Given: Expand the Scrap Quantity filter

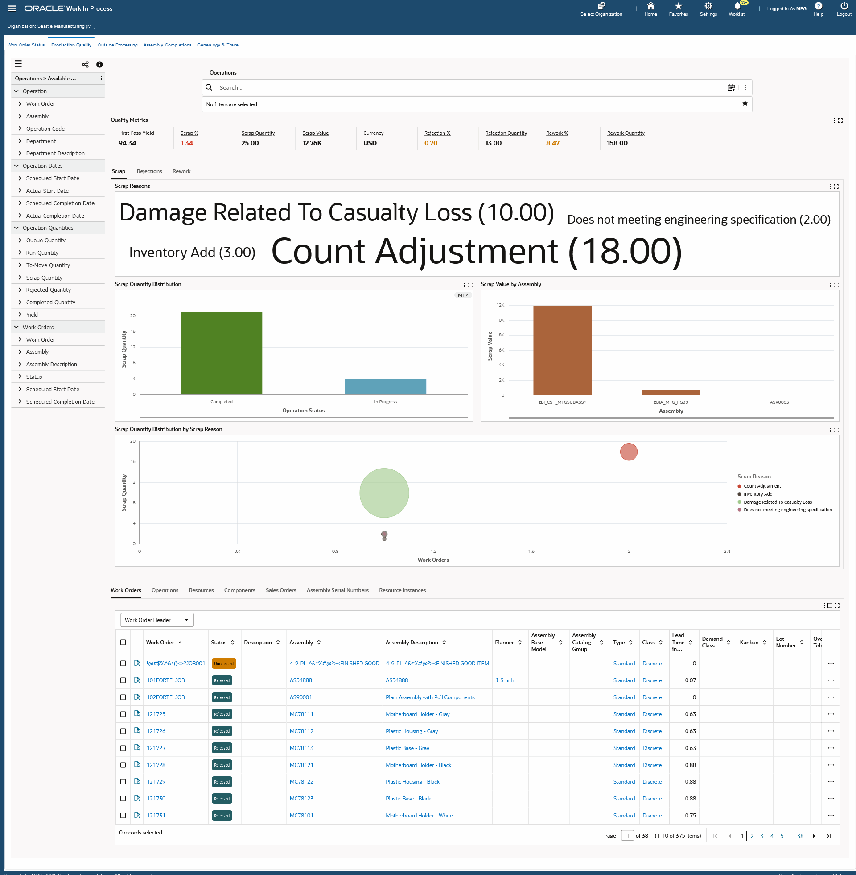Looking at the screenshot, I should click(20, 278).
